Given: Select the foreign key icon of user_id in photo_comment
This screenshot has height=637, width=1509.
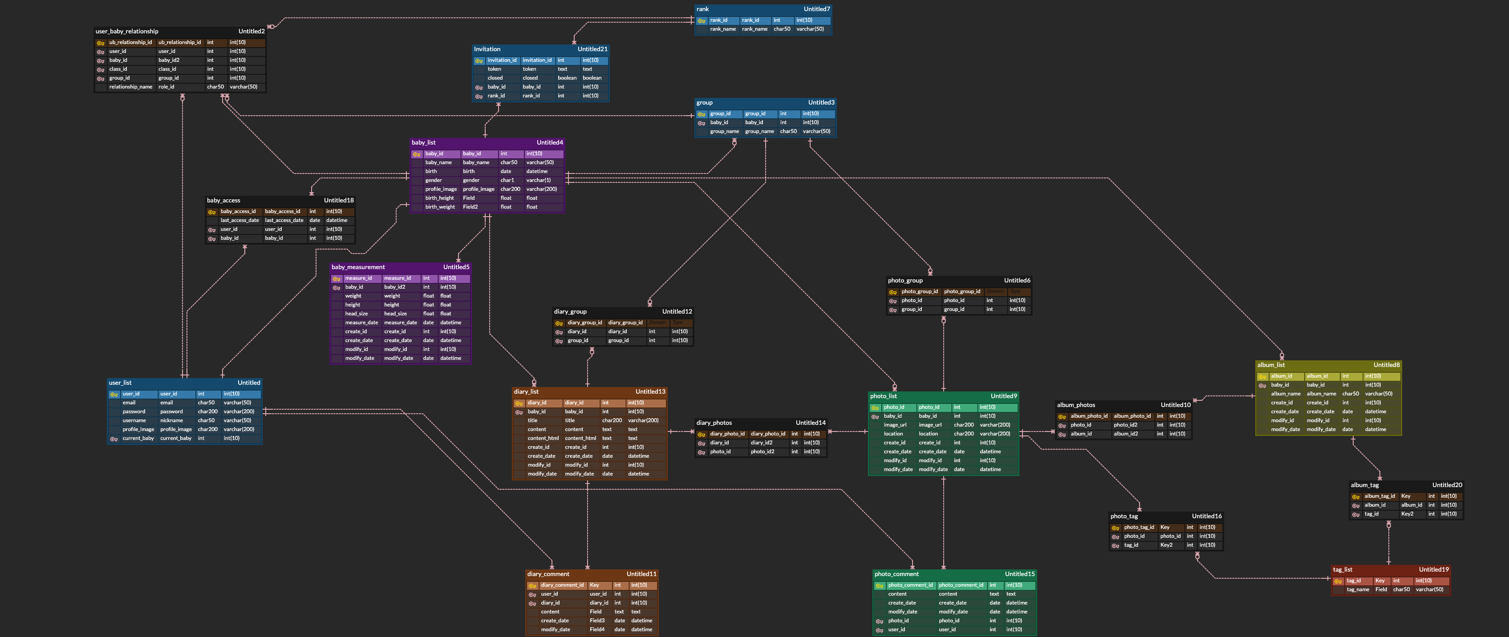Looking at the screenshot, I should 879,631.
